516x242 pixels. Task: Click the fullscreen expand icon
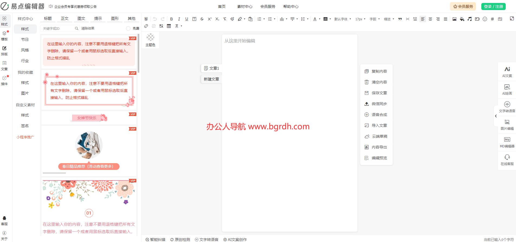point(512,18)
